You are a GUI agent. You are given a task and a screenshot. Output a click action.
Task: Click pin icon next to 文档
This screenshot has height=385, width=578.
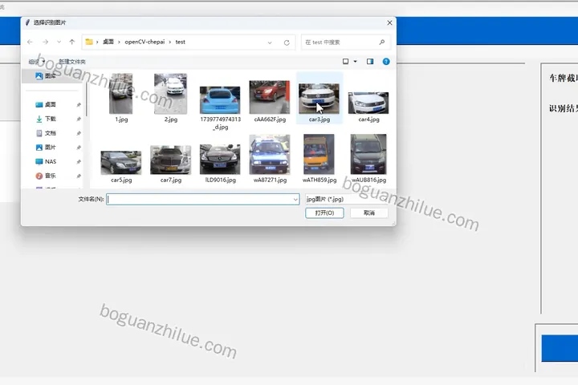pyautogui.click(x=79, y=133)
